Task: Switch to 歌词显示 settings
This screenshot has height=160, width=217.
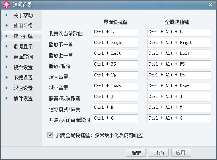Action: 23,46
